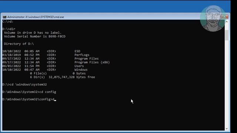Click the 'cd \windows\system32' command line
Screen dimensions: 237x133
24,85
